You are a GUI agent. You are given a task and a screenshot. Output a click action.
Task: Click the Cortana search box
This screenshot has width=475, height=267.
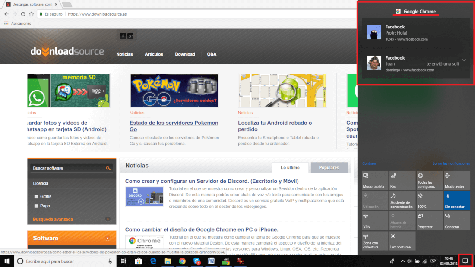[65, 261]
